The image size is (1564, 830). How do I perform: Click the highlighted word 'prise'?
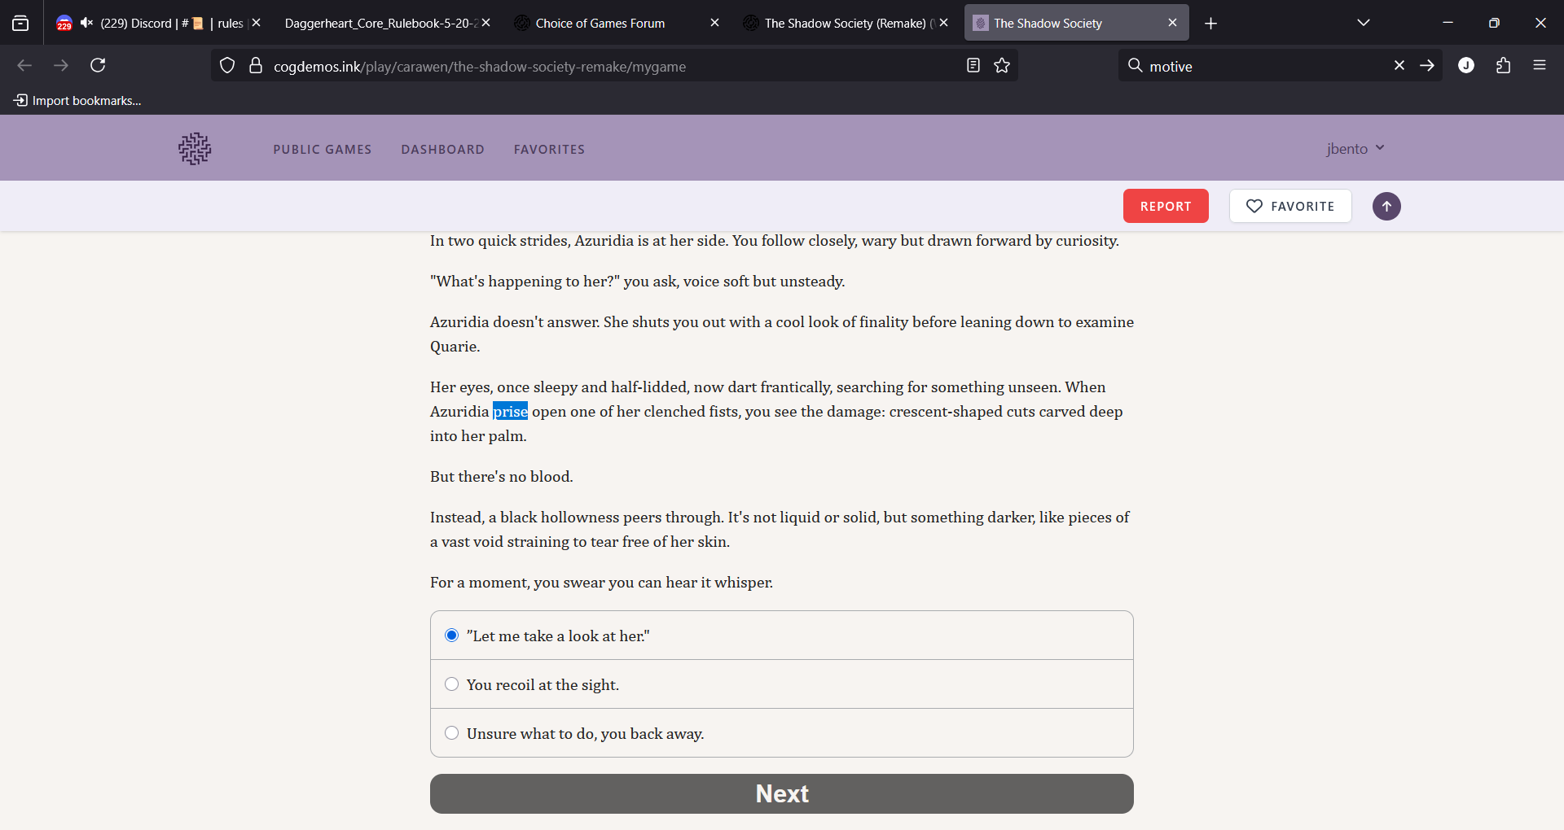(510, 412)
